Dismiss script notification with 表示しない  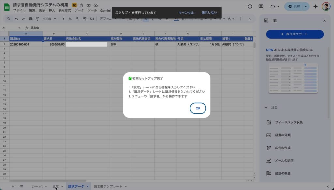click(x=209, y=13)
